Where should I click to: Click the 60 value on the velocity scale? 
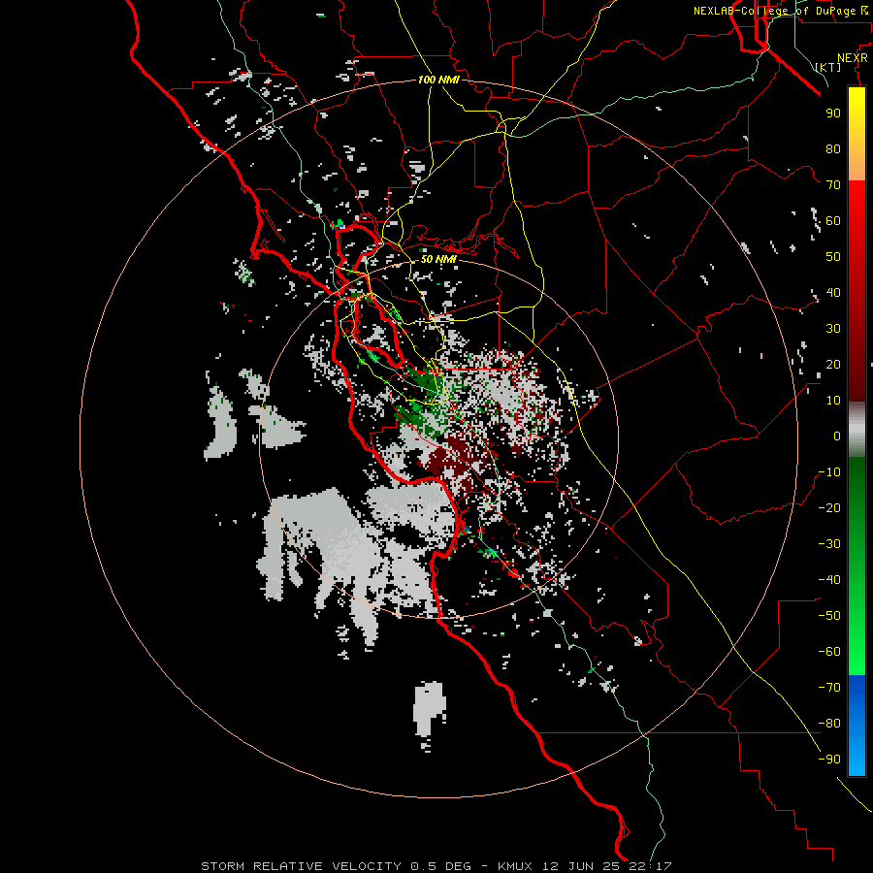point(833,221)
